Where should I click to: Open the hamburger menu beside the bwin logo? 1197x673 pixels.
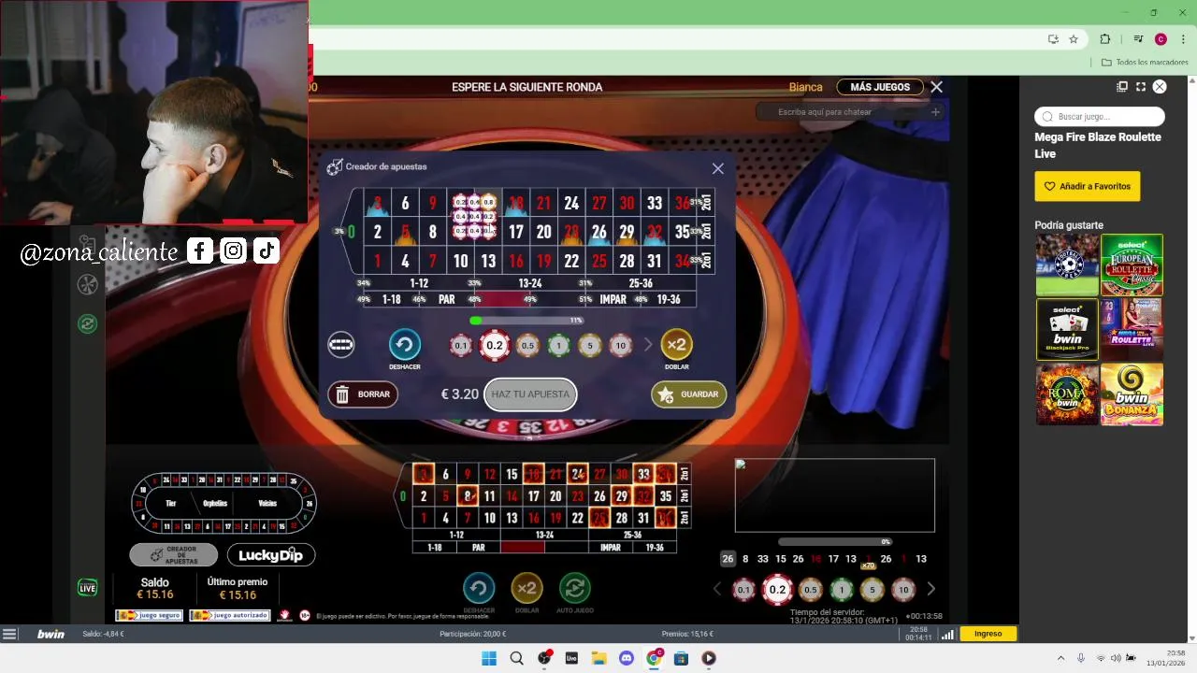pos(9,634)
